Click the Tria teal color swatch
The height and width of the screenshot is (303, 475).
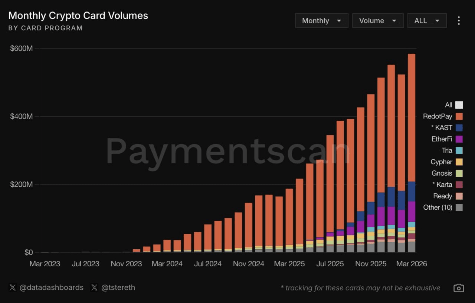(x=459, y=150)
